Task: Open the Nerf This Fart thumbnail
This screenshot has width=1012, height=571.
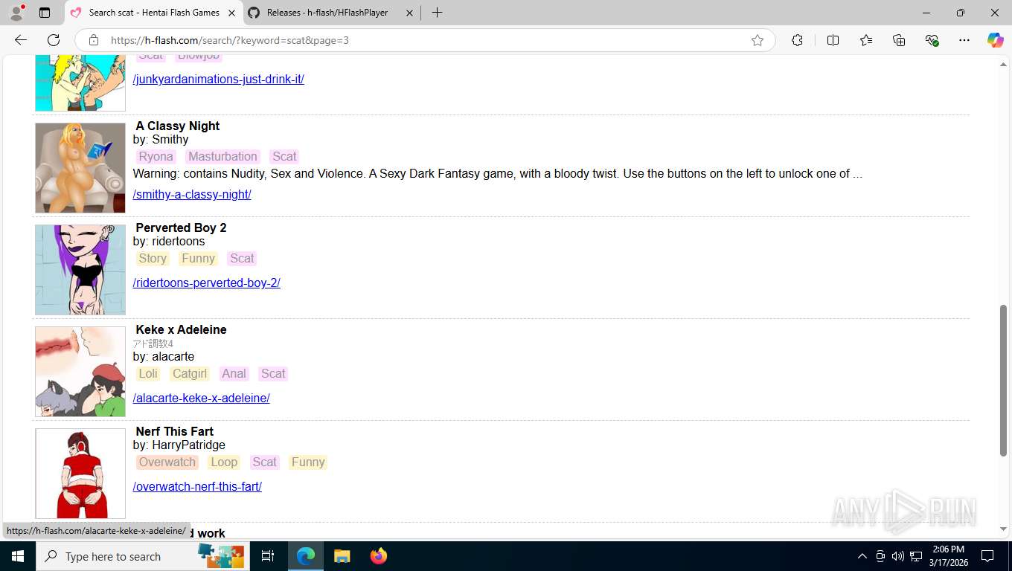Action: pyautogui.click(x=80, y=474)
